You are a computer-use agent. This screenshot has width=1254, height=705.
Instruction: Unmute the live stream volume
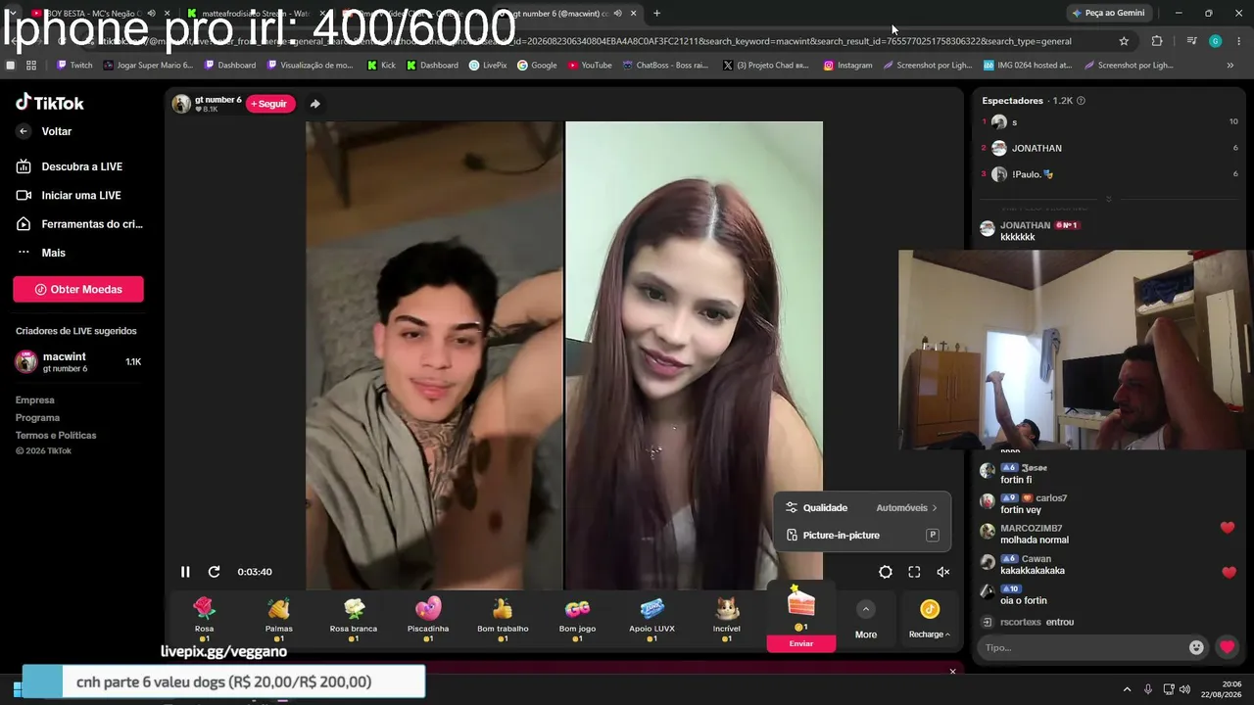pyautogui.click(x=943, y=572)
